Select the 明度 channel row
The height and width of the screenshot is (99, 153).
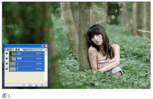coord(27,58)
